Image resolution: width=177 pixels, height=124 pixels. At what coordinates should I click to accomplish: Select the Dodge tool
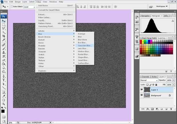pos(4,72)
